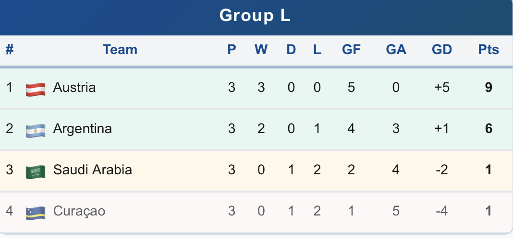Viewport: 513px width, 238px height.
Task: Click the rank # column header
Action: coord(10,49)
